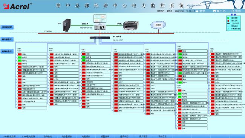Screen dimensions: 245x138
Task: Select the 串口服务器 device icon
Action: click(x=100, y=38)
